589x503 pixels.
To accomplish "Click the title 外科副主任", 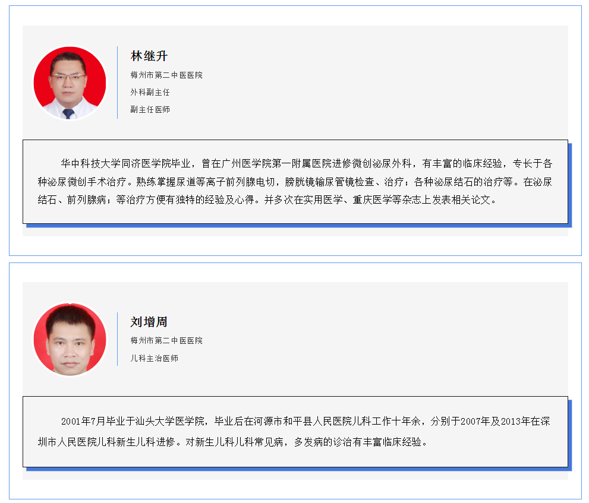I will (x=150, y=92).
